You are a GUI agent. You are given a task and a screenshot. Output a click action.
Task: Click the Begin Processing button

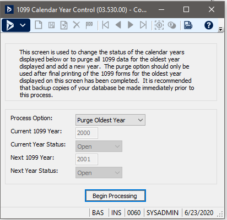(x=115, y=196)
